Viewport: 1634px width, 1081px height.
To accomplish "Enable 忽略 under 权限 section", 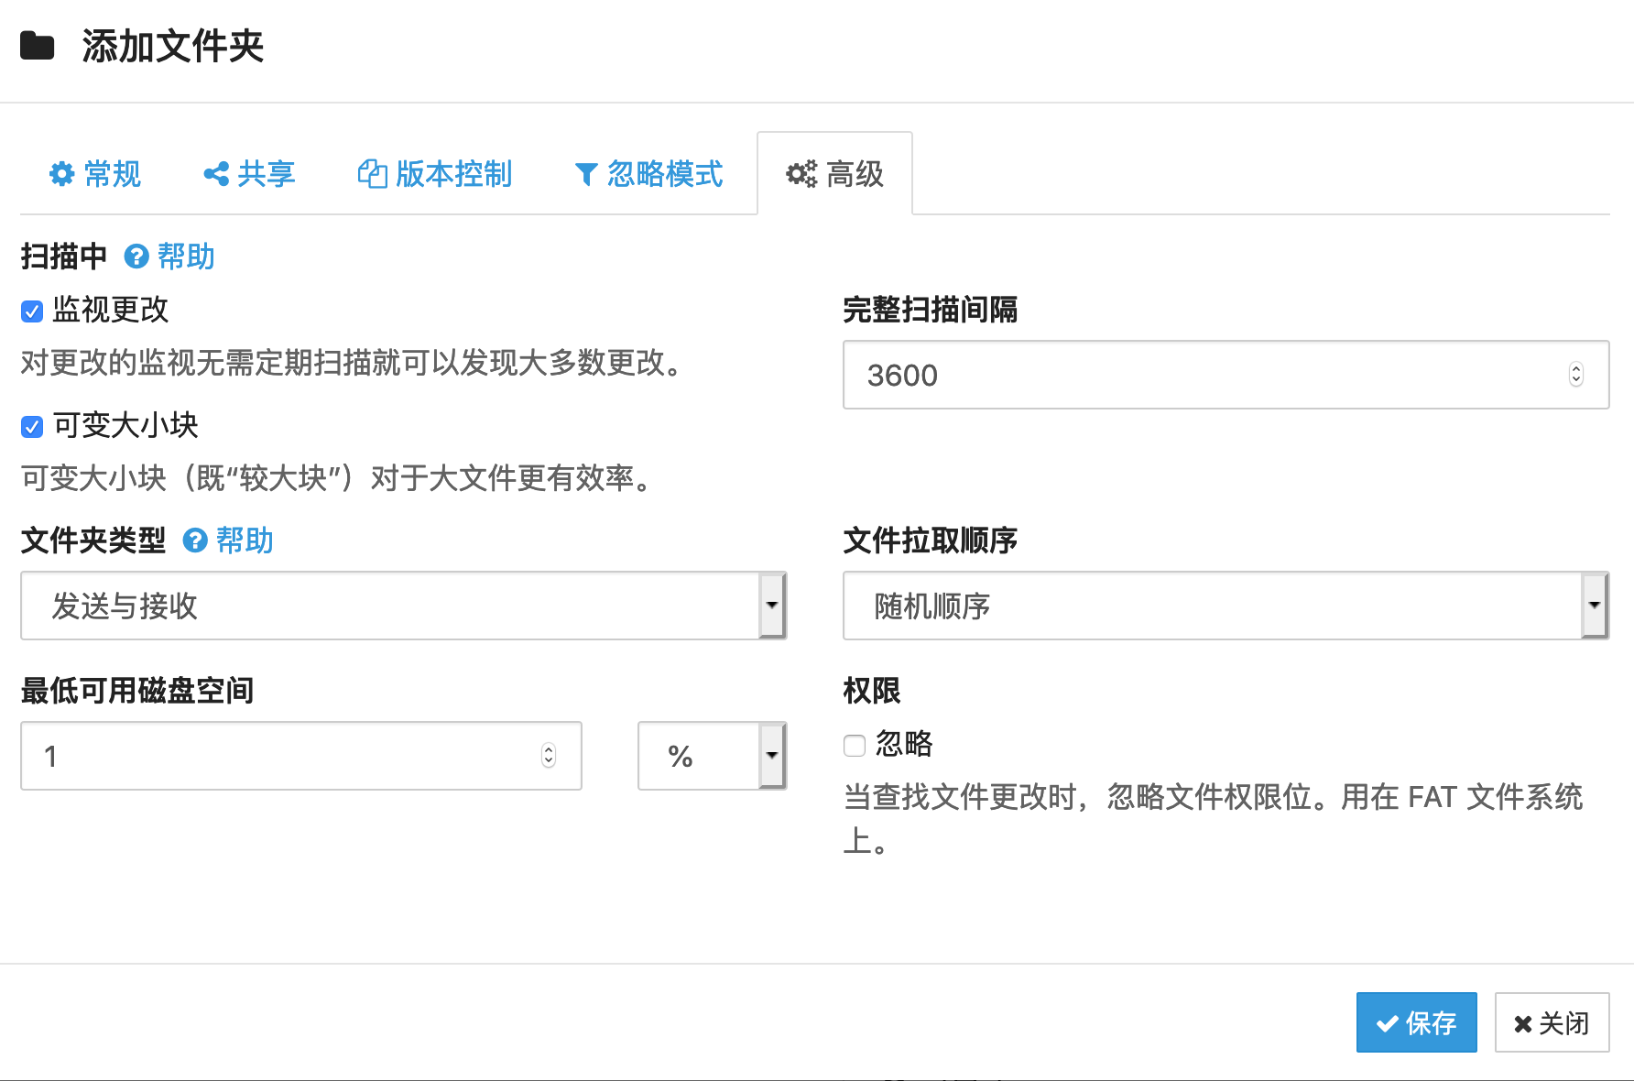I will pos(853,746).
